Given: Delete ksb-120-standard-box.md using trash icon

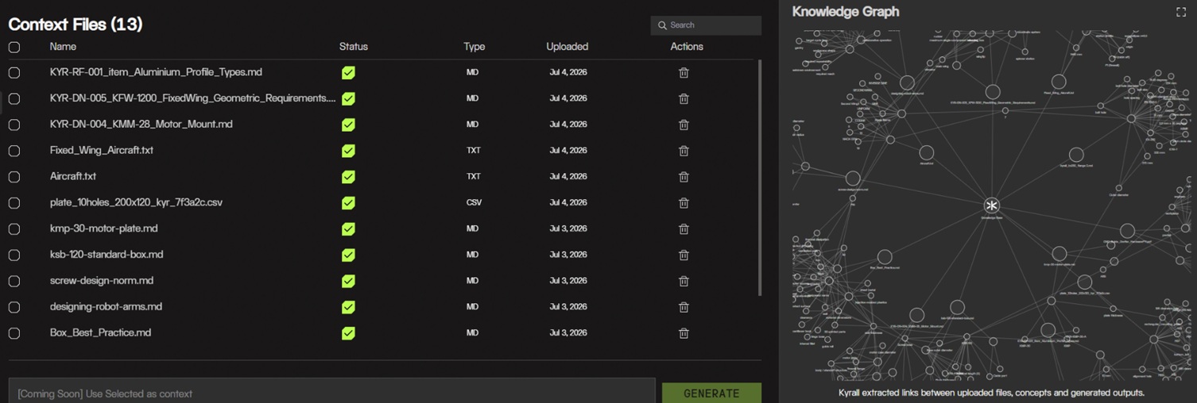Looking at the screenshot, I should [684, 255].
